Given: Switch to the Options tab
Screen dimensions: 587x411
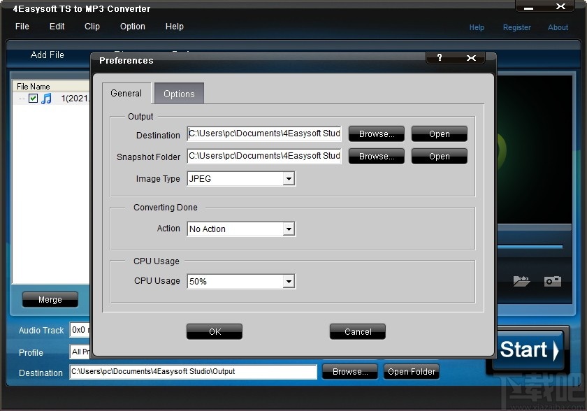Looking at the screenshot, I should 179,93.
